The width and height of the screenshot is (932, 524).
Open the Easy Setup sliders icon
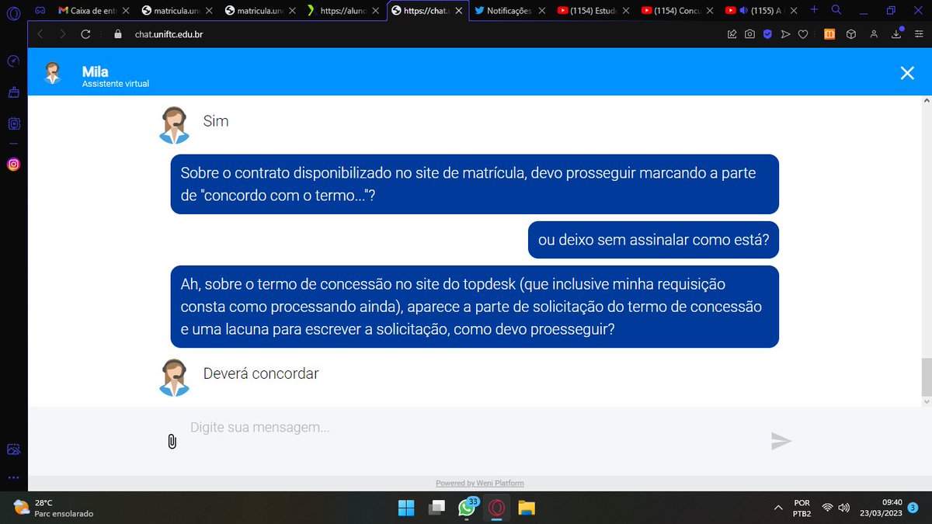pyautogui.click(x=919, y=34)
